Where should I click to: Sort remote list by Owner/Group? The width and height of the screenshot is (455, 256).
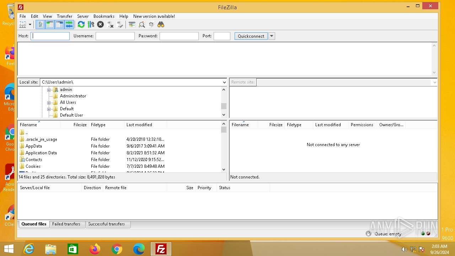tap(391, 125)
